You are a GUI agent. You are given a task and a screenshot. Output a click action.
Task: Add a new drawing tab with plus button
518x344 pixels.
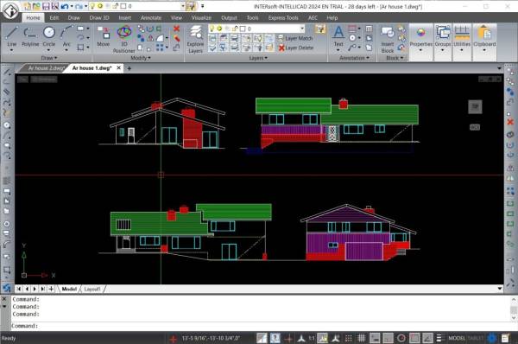coord(129,68)
